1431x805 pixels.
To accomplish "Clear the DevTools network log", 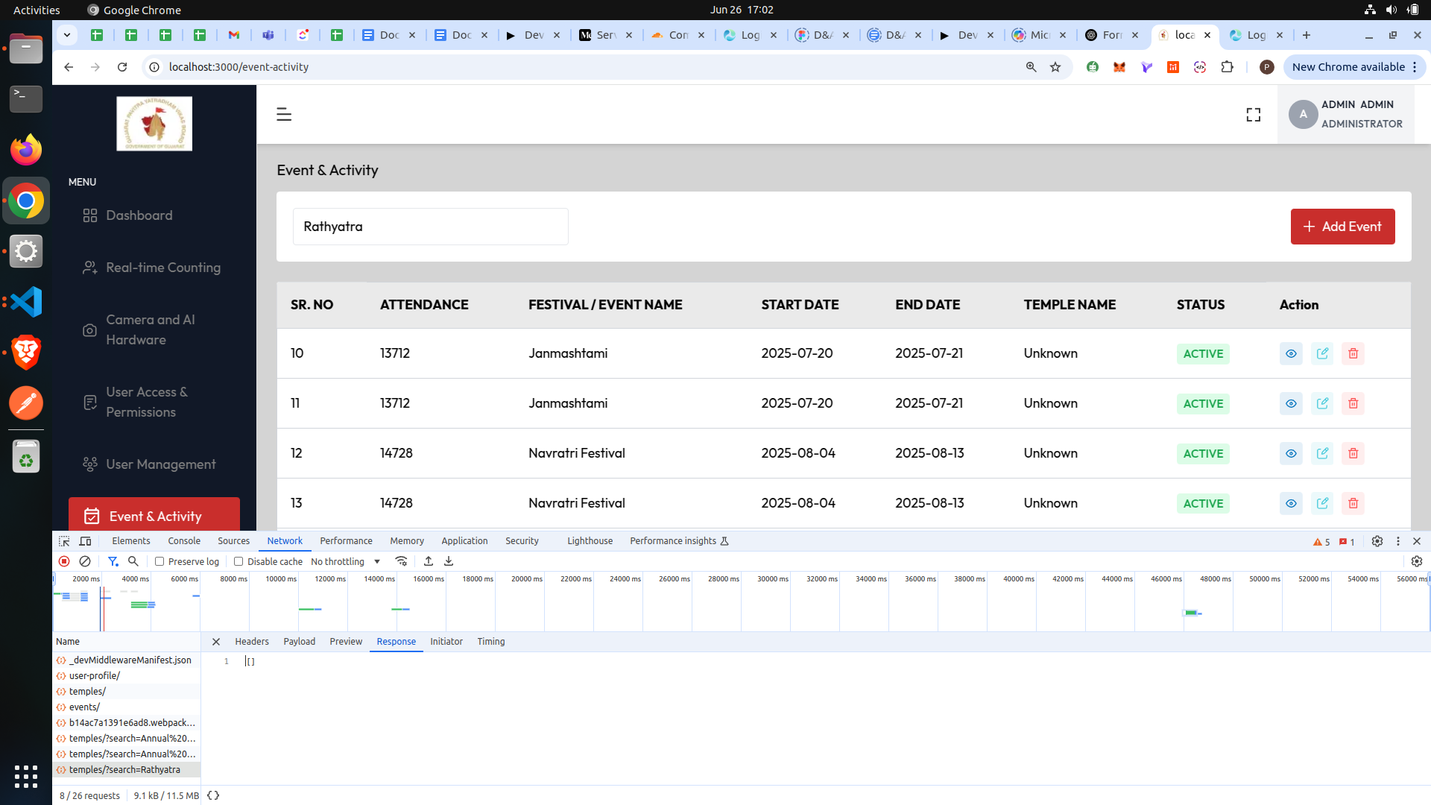I will coord(85,561).
